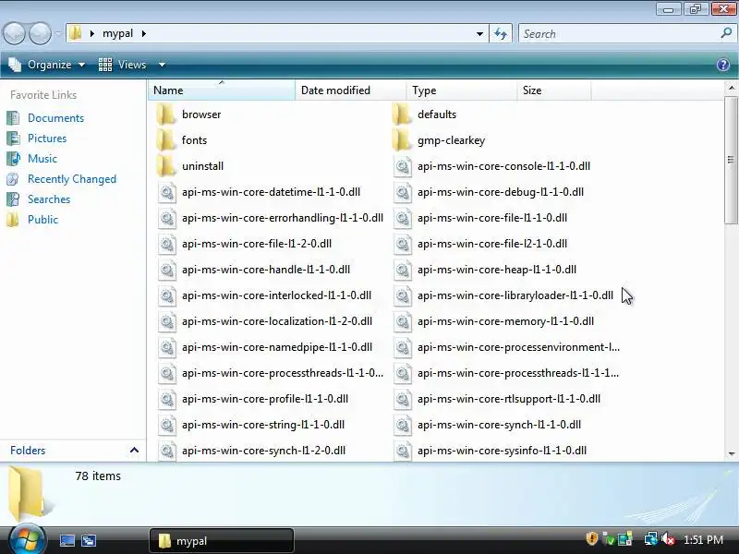Click the arrow before mypal in address bar
The image size is (739, 554).
pyautogui.click(x=91, y=33)
